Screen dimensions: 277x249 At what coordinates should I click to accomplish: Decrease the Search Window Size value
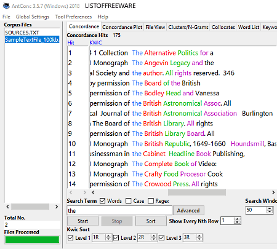(x=270, y=212)
